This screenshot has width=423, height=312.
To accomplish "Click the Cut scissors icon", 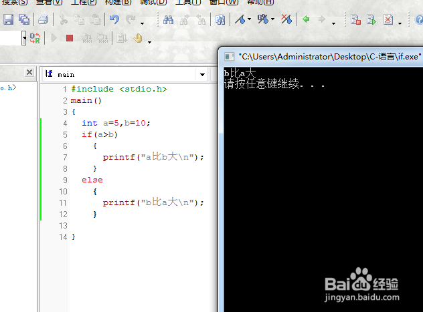I will click(x=63, y=19).
